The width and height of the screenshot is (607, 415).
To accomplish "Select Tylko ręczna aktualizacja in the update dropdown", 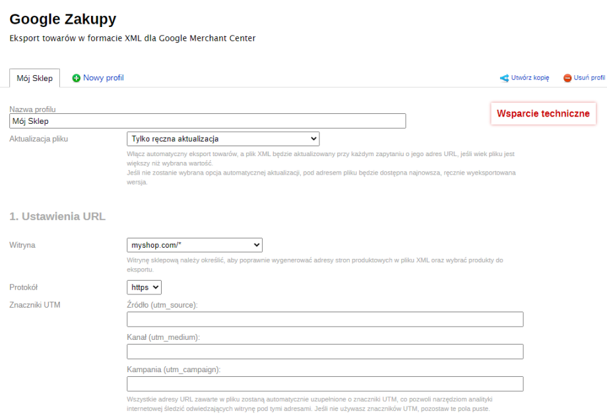I will tap(223, 138).
